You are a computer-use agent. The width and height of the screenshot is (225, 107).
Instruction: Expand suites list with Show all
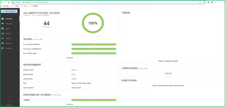click(x=70, y=58)
